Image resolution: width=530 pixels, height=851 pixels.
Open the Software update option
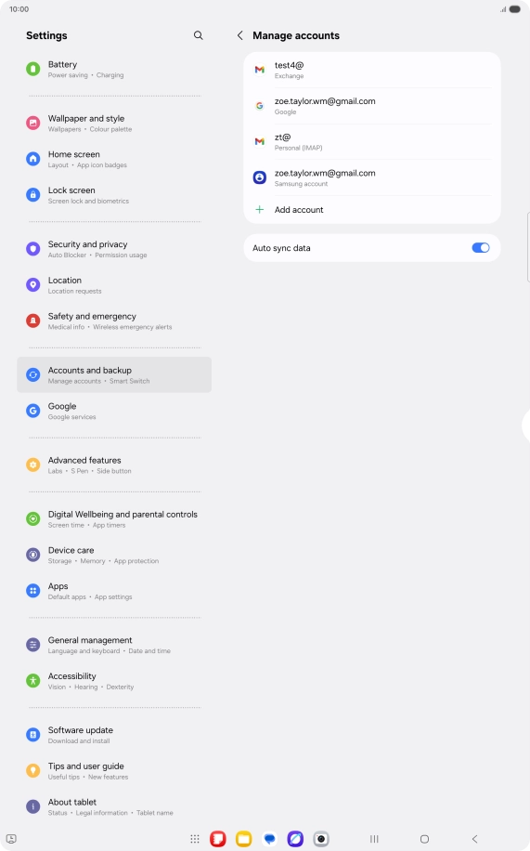[114, 735]
